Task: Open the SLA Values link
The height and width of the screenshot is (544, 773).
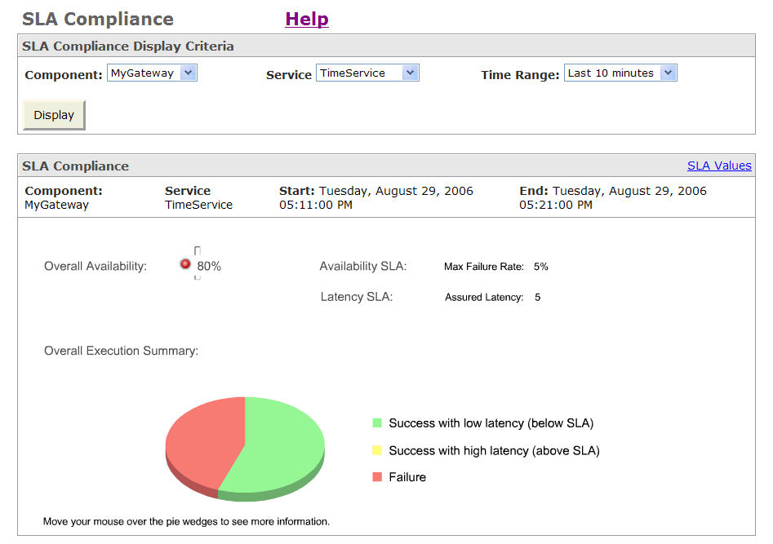Action: pyautogui.click(x=719, y=166)
